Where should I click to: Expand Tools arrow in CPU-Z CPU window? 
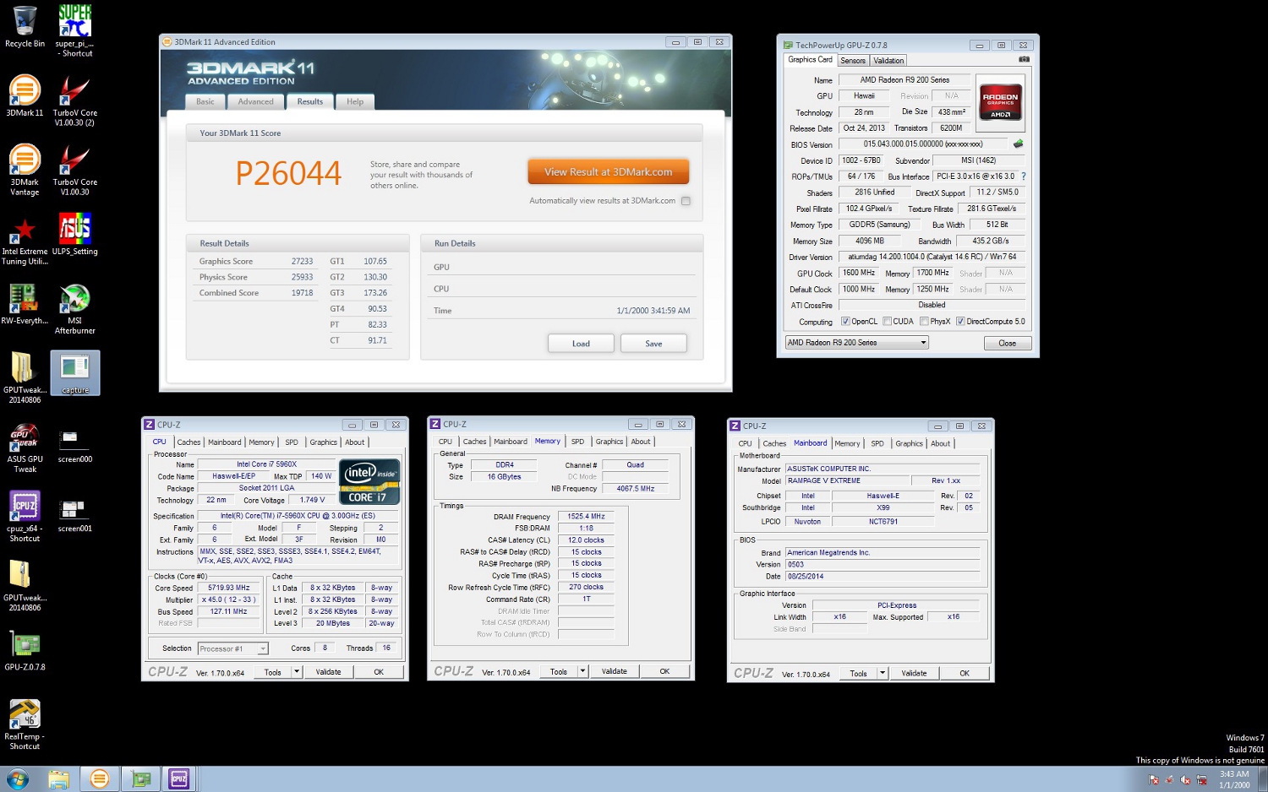click(297, 672)
